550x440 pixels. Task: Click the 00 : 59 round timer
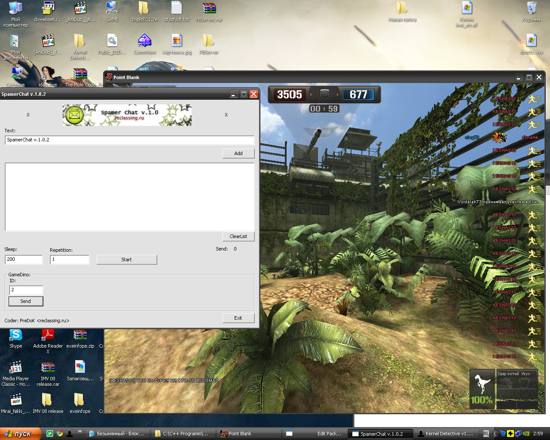(x=324, y=109)
